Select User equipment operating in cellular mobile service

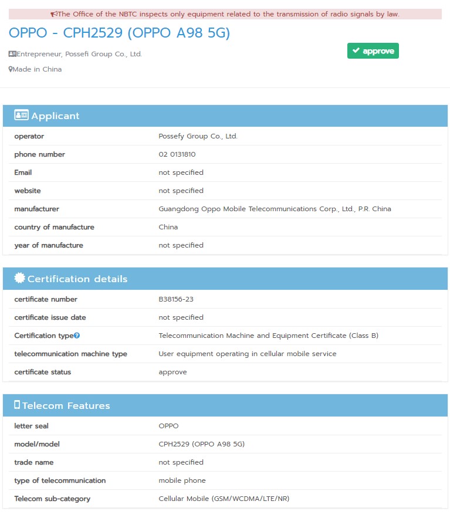coord(248,354)
